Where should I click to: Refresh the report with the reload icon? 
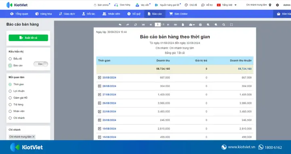click(x=135, y=25)
